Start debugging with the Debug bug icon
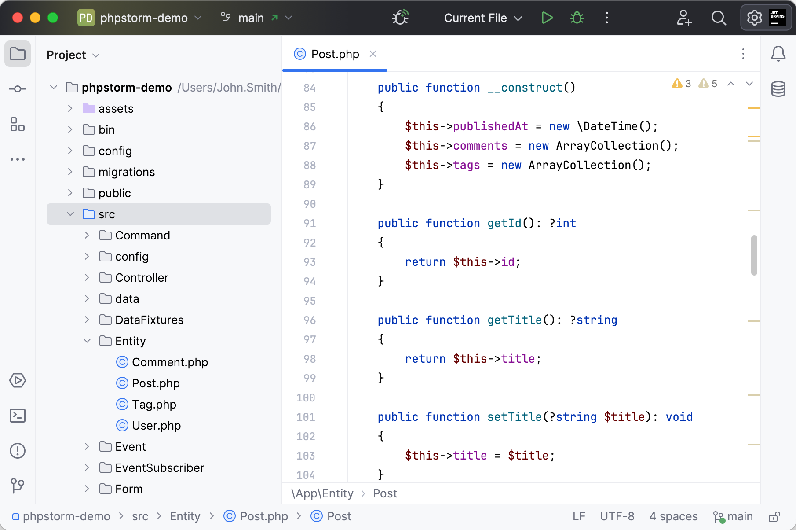The image size is (796, 530). point(577,18)
